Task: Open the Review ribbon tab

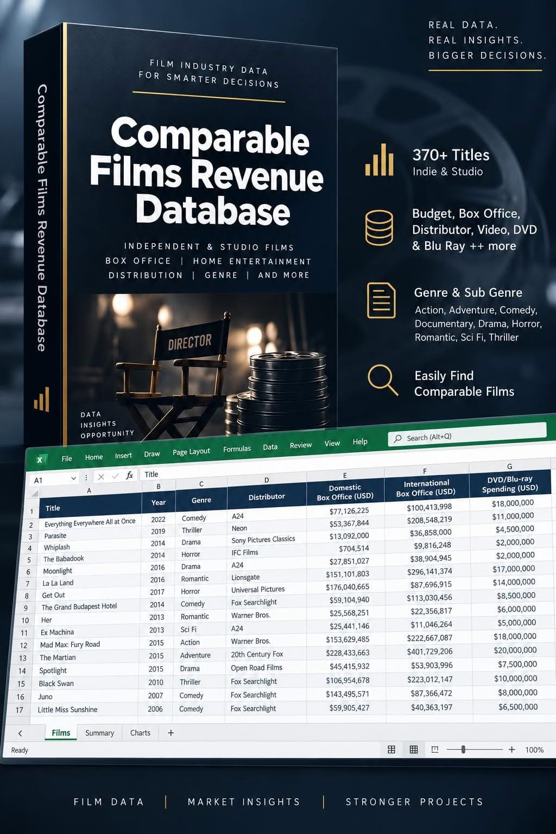Action: (301, 445)
